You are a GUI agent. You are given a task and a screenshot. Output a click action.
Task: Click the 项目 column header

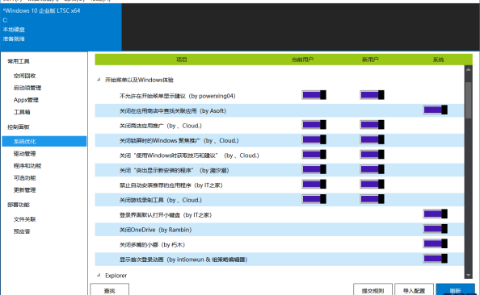(182, 60)
